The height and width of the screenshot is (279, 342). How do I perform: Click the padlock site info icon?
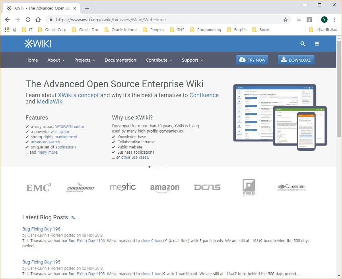click(x=51, y=20)
